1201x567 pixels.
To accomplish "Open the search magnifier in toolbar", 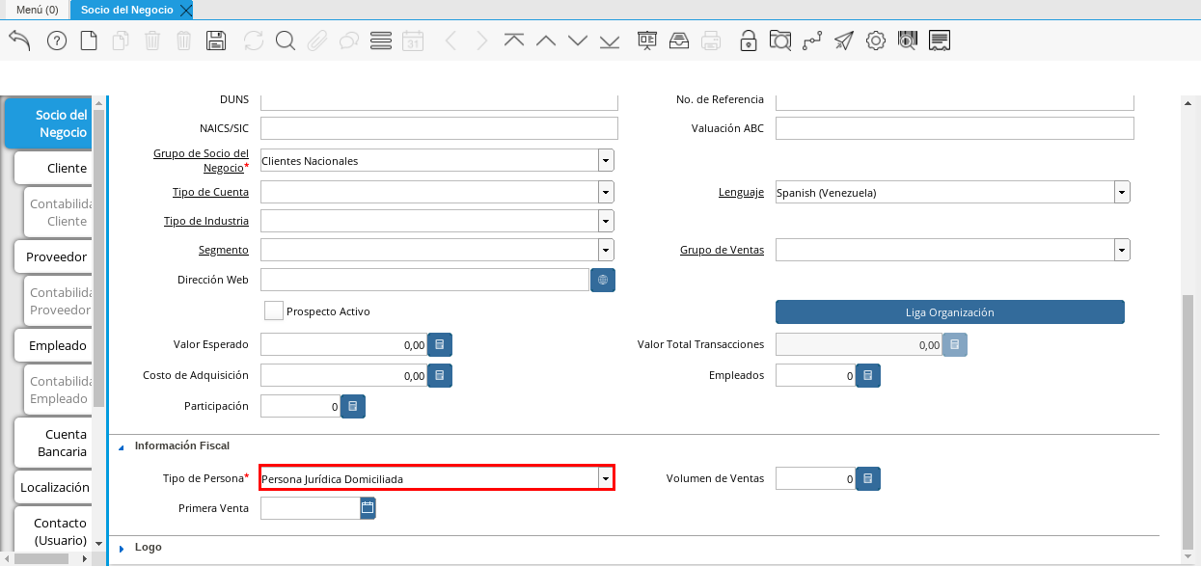I will click(285, 40).
